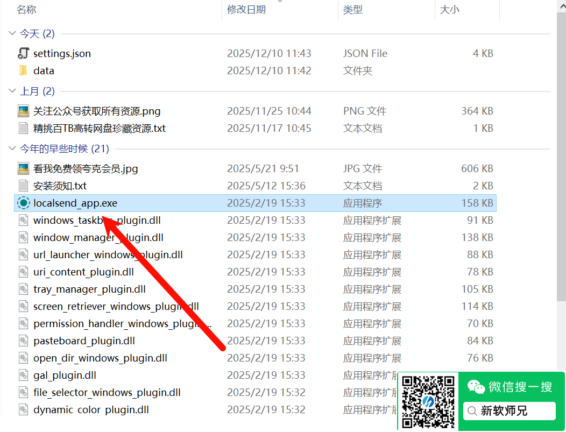This screenshot has height=432, width=566.
Task: Select the settings.json file icon
Action: pos(23,53)
